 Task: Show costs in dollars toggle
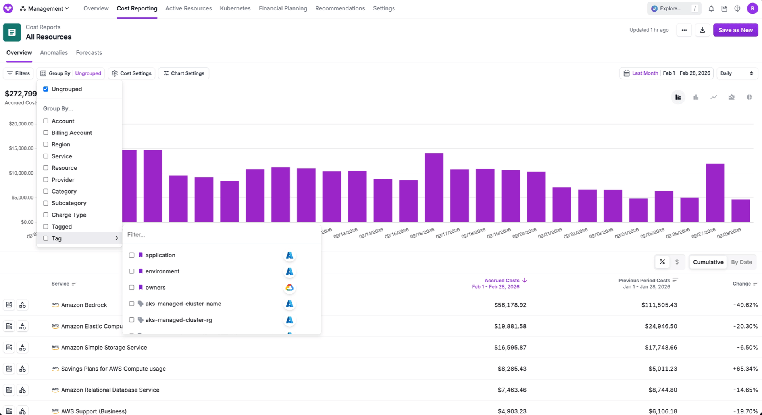tap(677, 262)
